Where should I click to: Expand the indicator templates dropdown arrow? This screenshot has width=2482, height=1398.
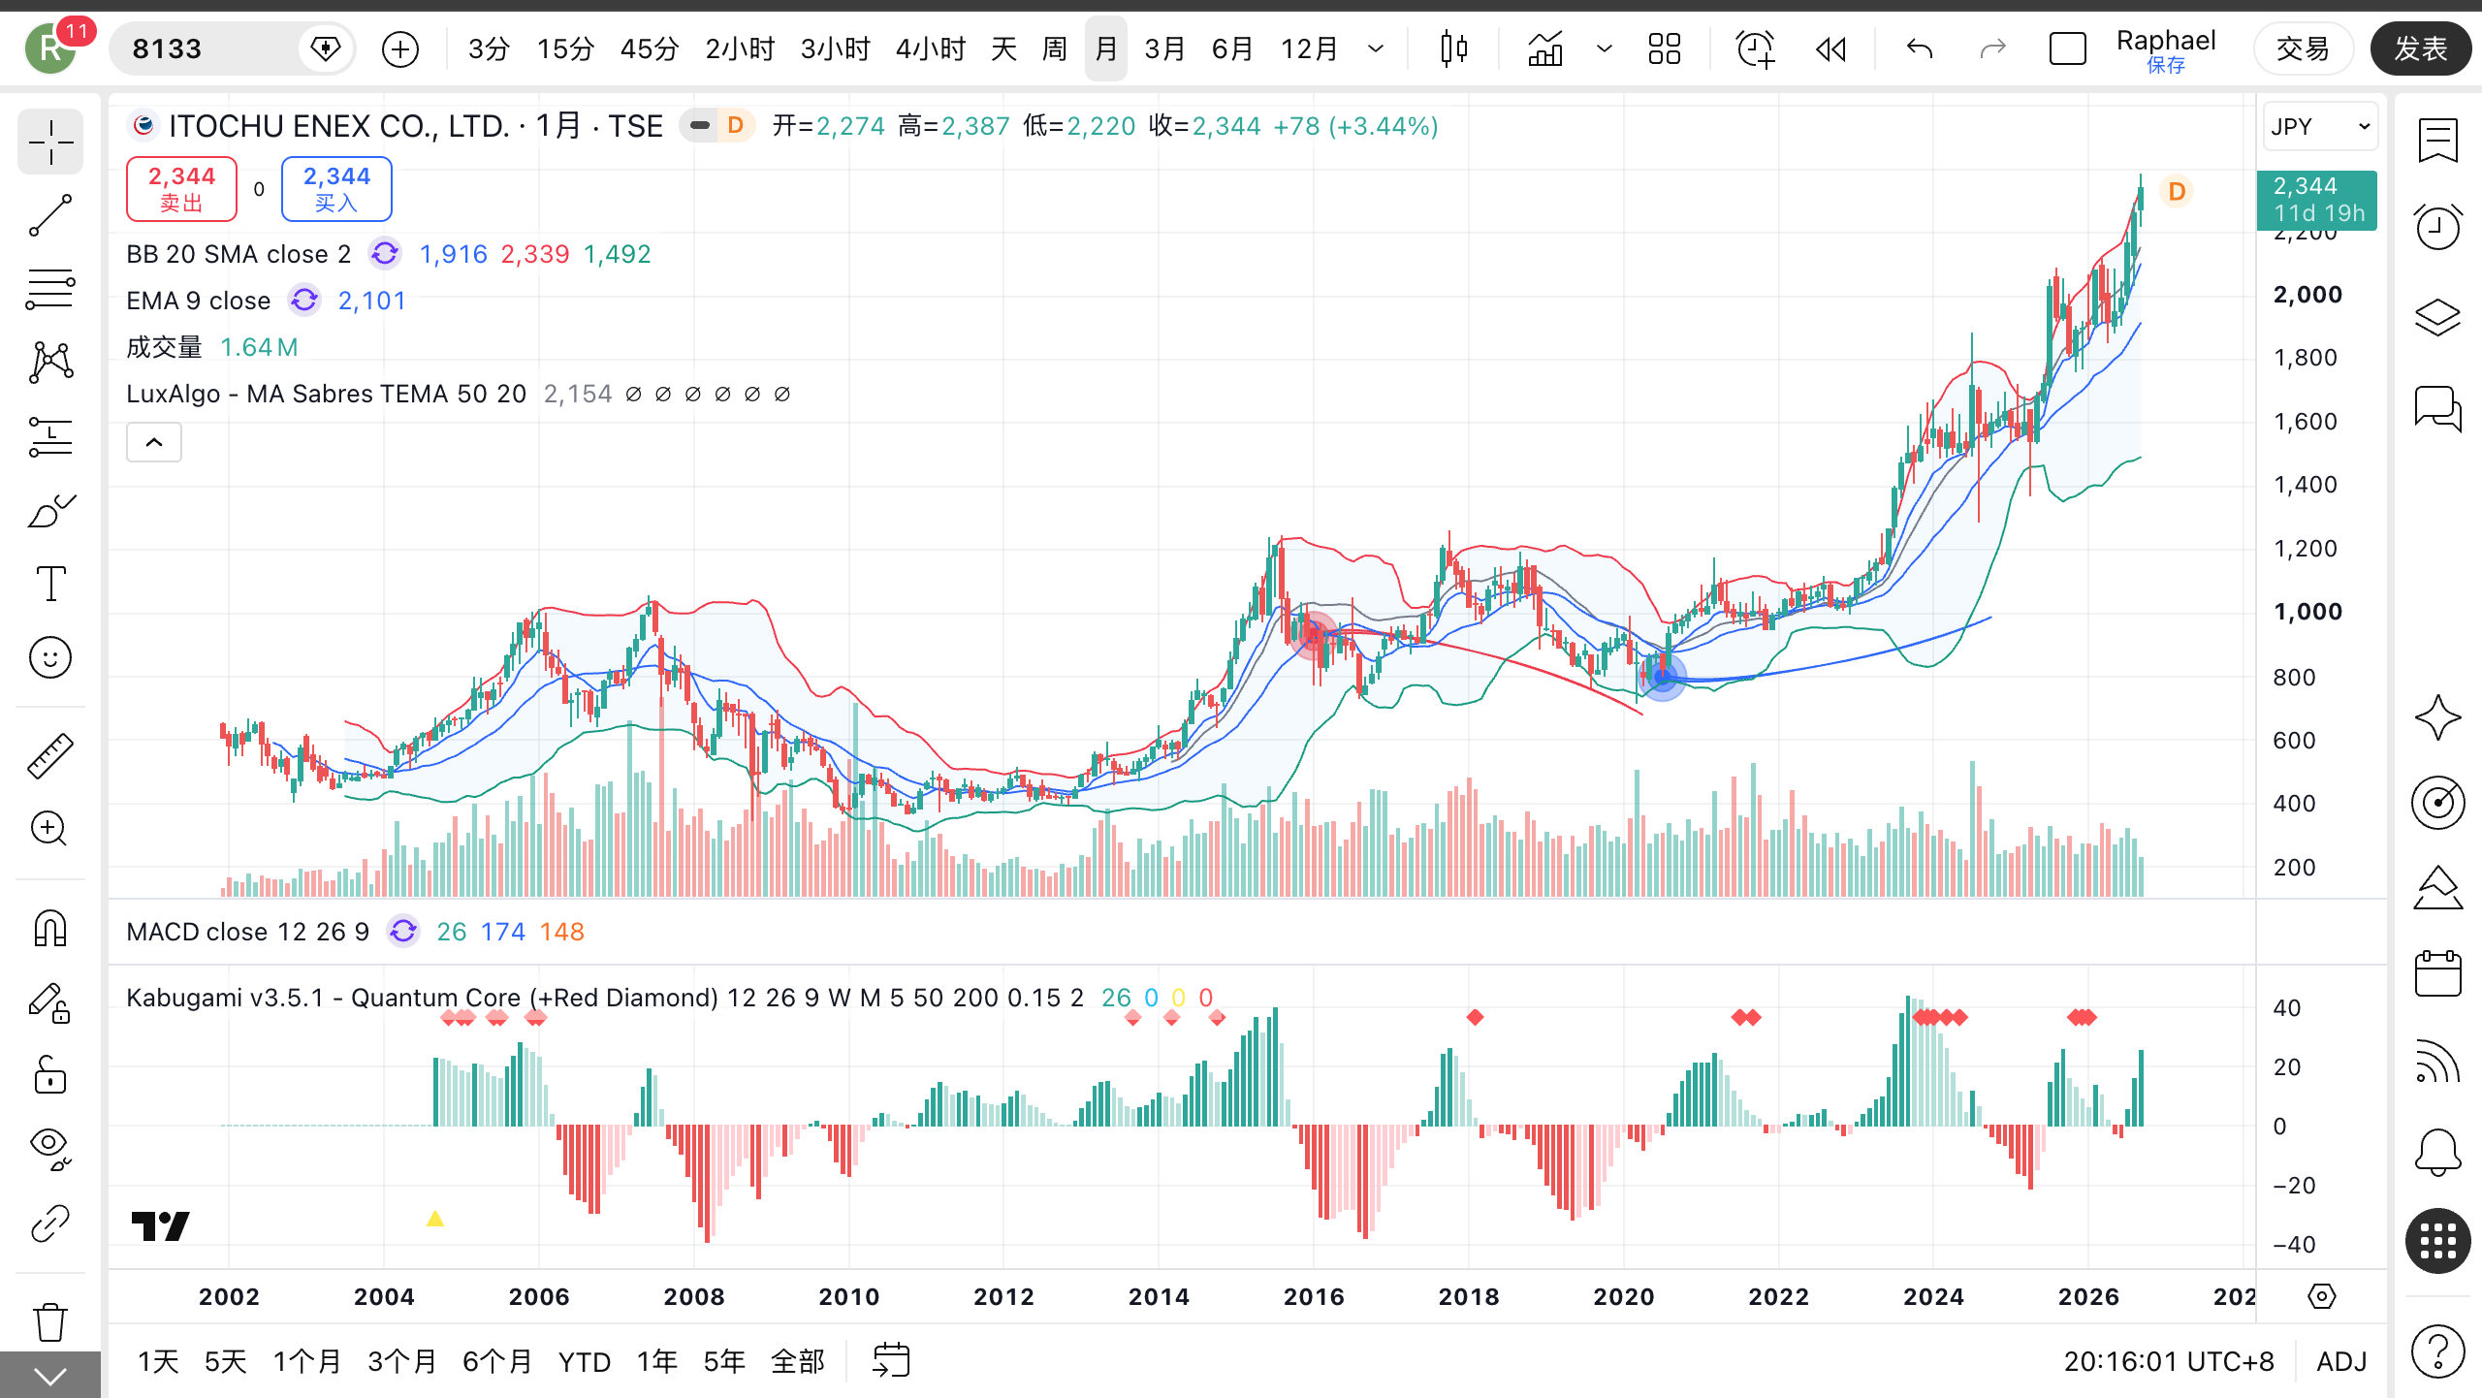point(1604,48)
